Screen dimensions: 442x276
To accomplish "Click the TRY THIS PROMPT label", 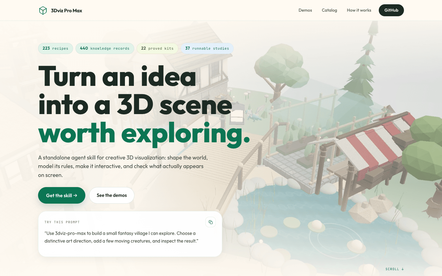I will (x=62, y=222).
